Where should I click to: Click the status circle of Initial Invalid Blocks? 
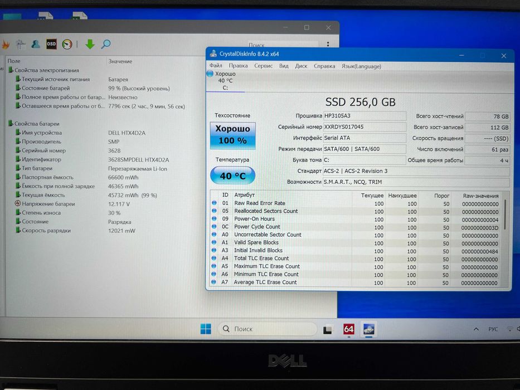pyautogui.click(x=214, y=250)
